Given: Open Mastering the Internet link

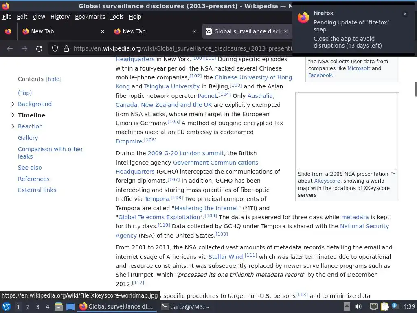Looking at the screenshot, I should click(x=206, y=208).
